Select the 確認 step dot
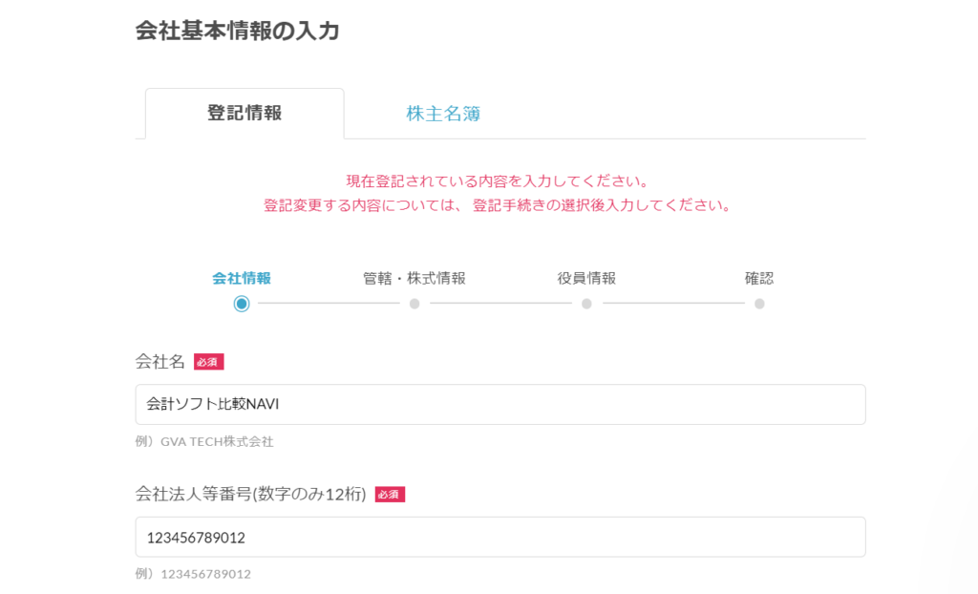This screenshot has width=978, height=594. click(759, 304)
